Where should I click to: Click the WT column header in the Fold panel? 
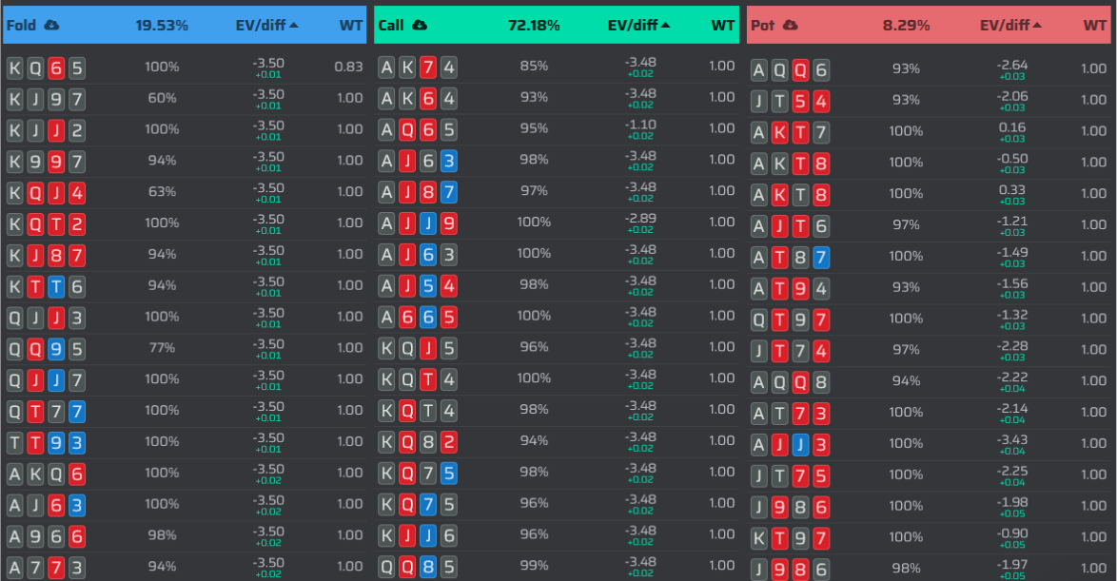point(351,26)
